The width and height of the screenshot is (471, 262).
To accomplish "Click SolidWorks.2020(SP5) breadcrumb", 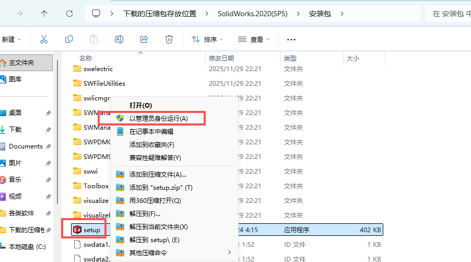I will point(253,14).
